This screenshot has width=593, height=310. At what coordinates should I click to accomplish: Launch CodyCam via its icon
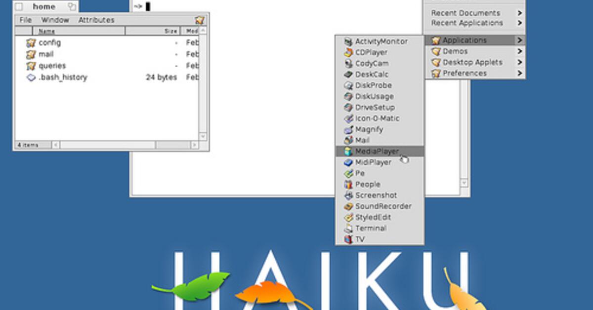pyautogui.click(x=348, y=64)
